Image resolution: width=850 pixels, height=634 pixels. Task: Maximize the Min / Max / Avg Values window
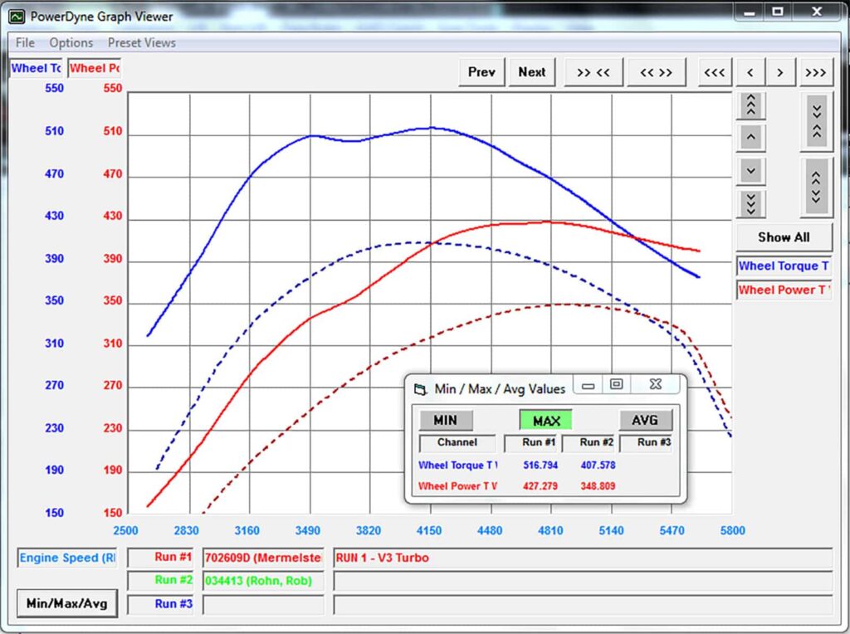pos(617,384)
